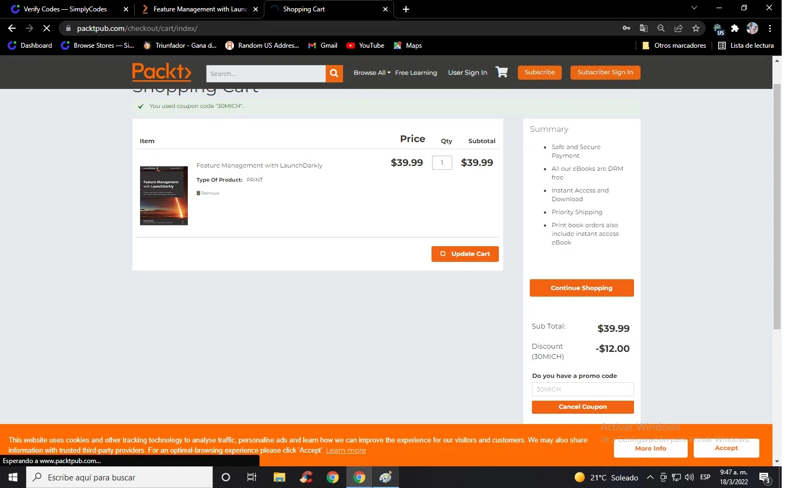Open Free Learning link

coord(416,73)
